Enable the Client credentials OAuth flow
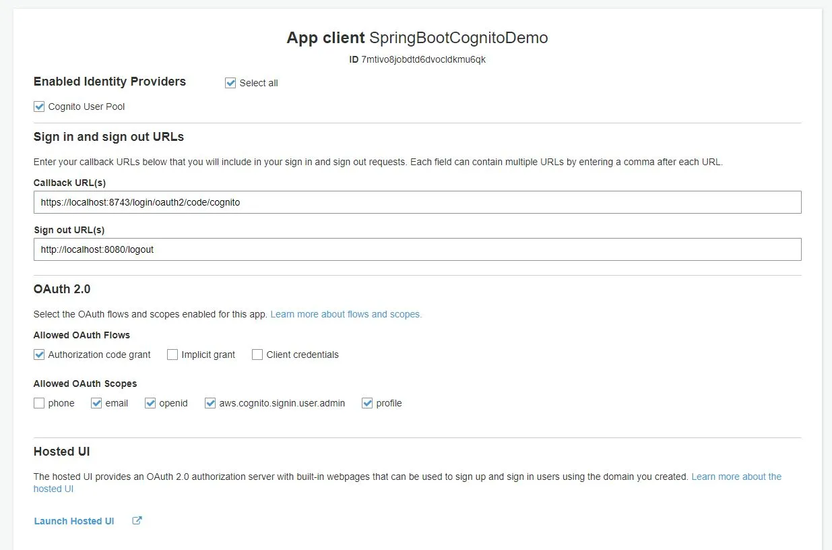 [257, 354]
